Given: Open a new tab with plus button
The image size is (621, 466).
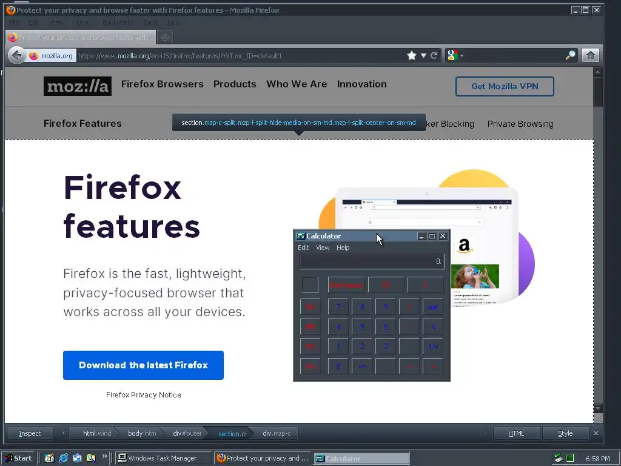Looking at the screenshot, I should [x=165, y=37].
